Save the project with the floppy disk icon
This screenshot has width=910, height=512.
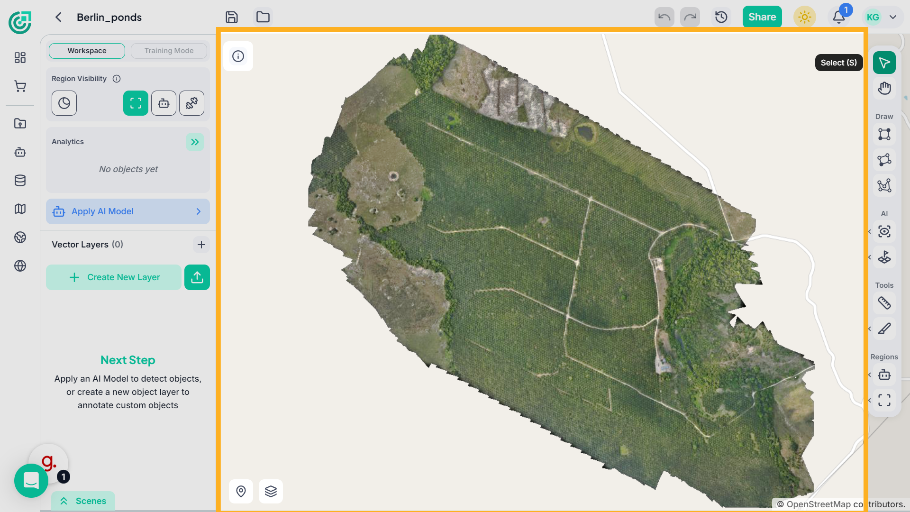pos(232,17)
